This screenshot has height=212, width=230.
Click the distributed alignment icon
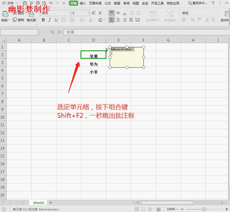click(x=138, y=20)
